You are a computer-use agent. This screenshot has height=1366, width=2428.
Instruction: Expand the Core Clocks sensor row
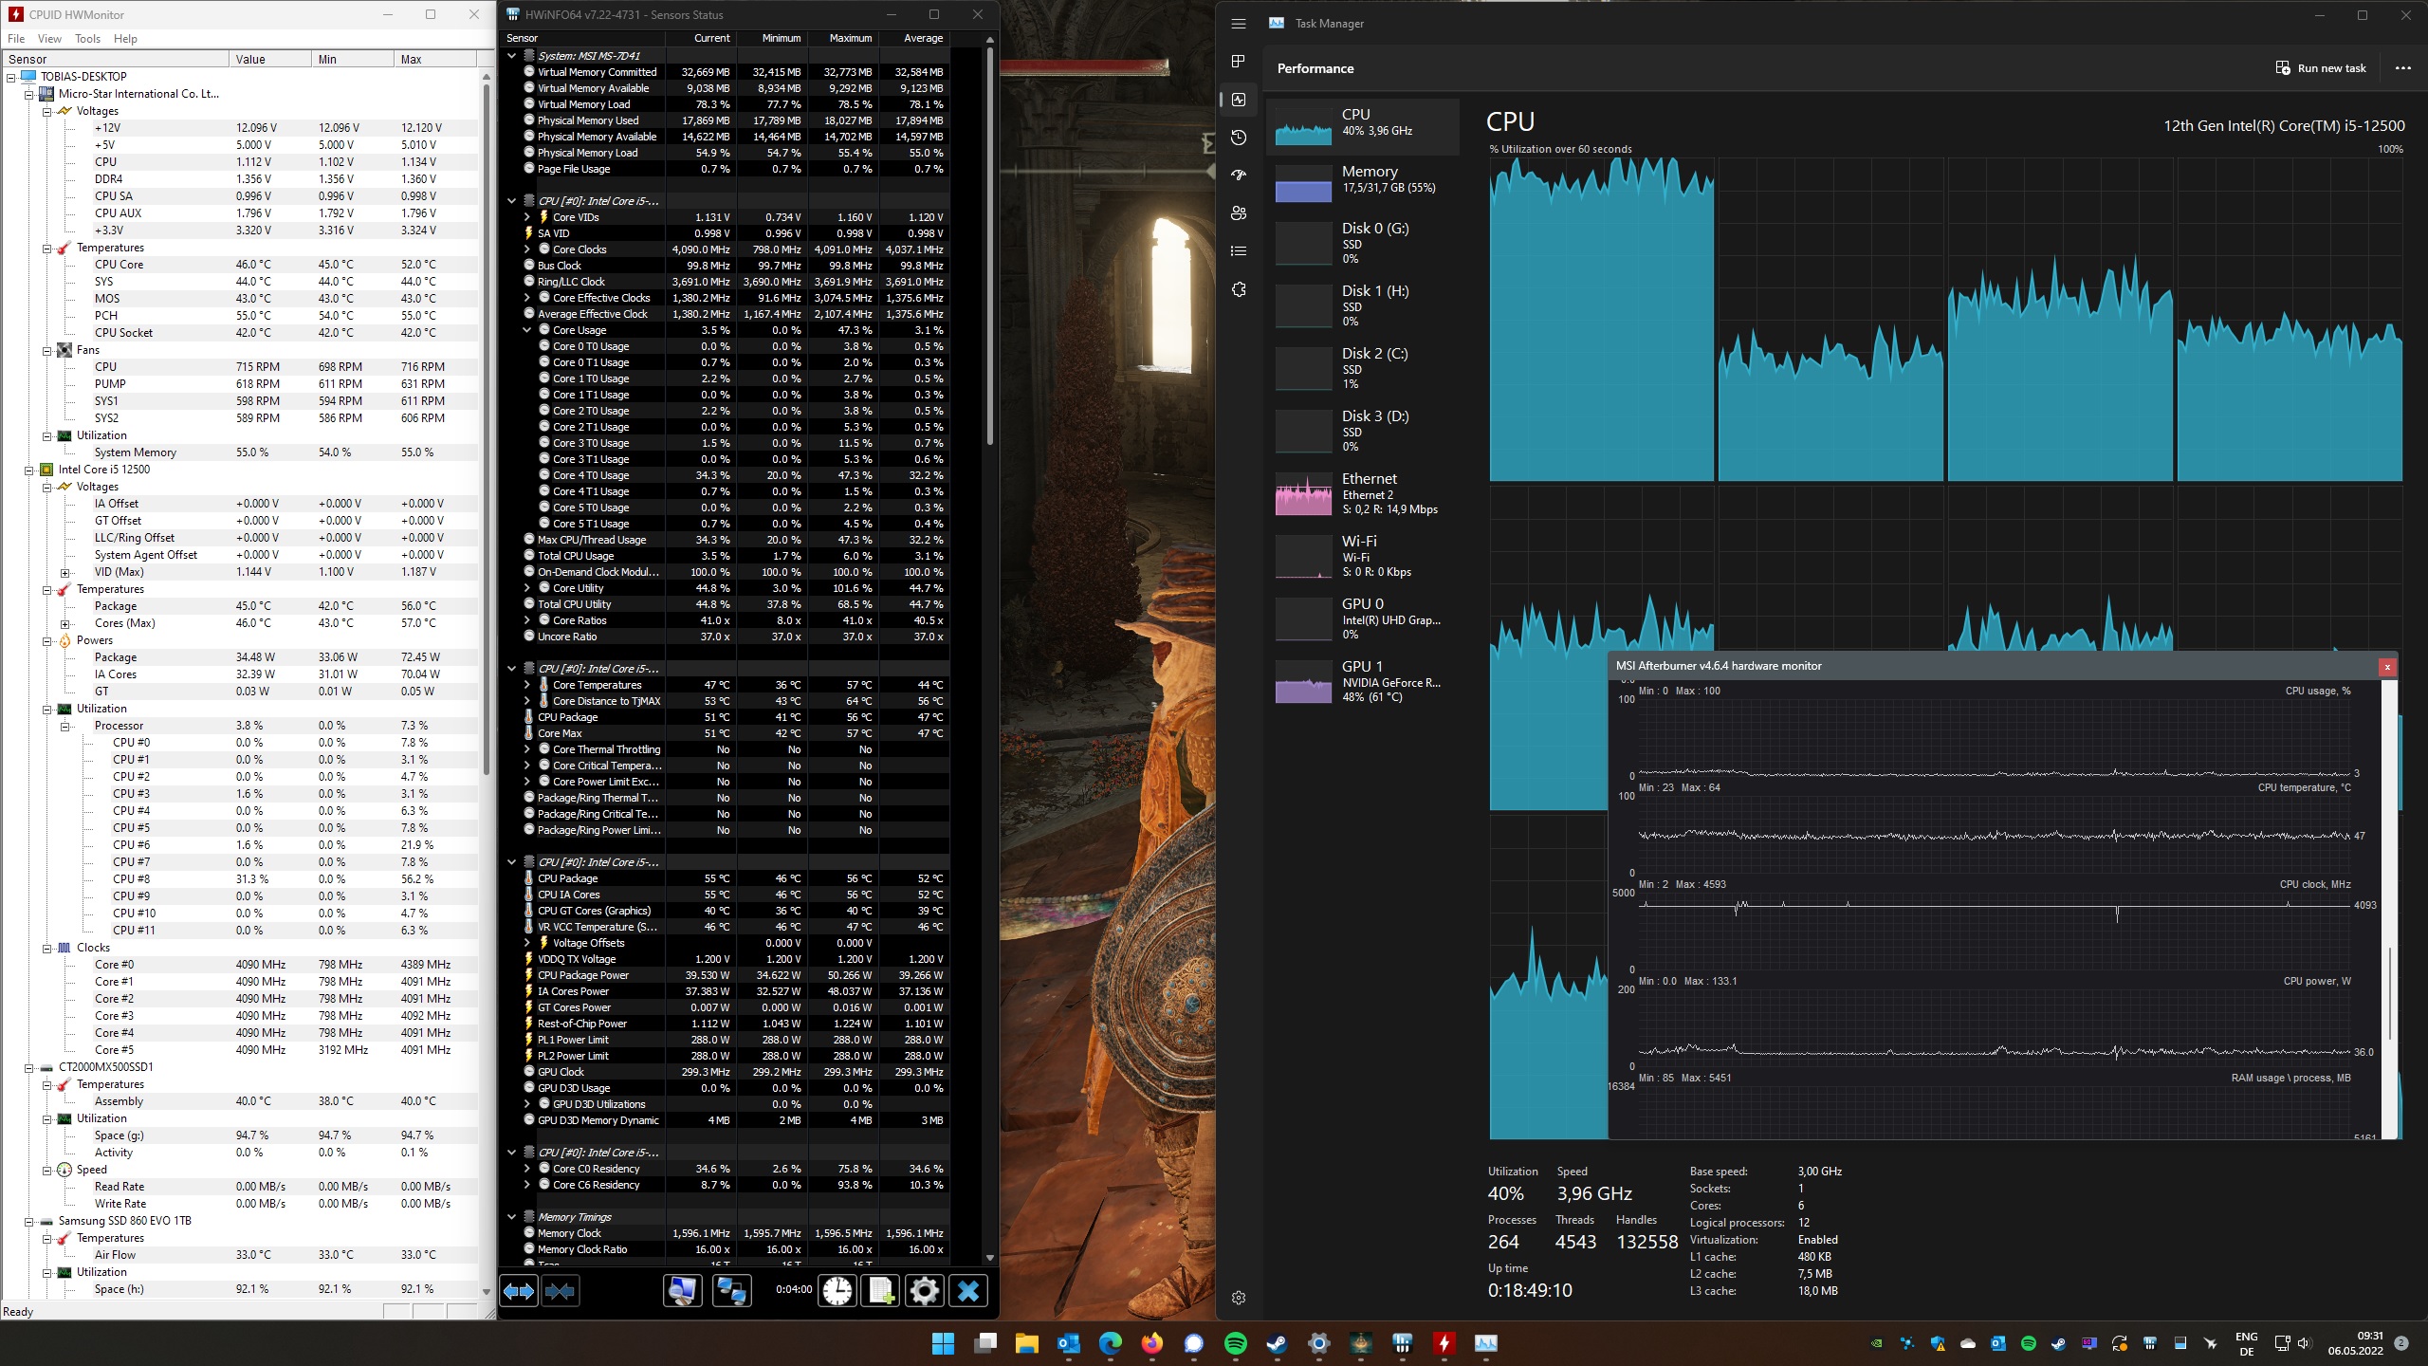coord(527,249)
